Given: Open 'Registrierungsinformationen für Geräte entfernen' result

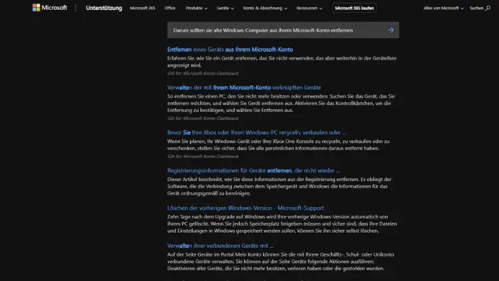Looking at the screenshot, I should pyautogui.click(x=253, y=170).
